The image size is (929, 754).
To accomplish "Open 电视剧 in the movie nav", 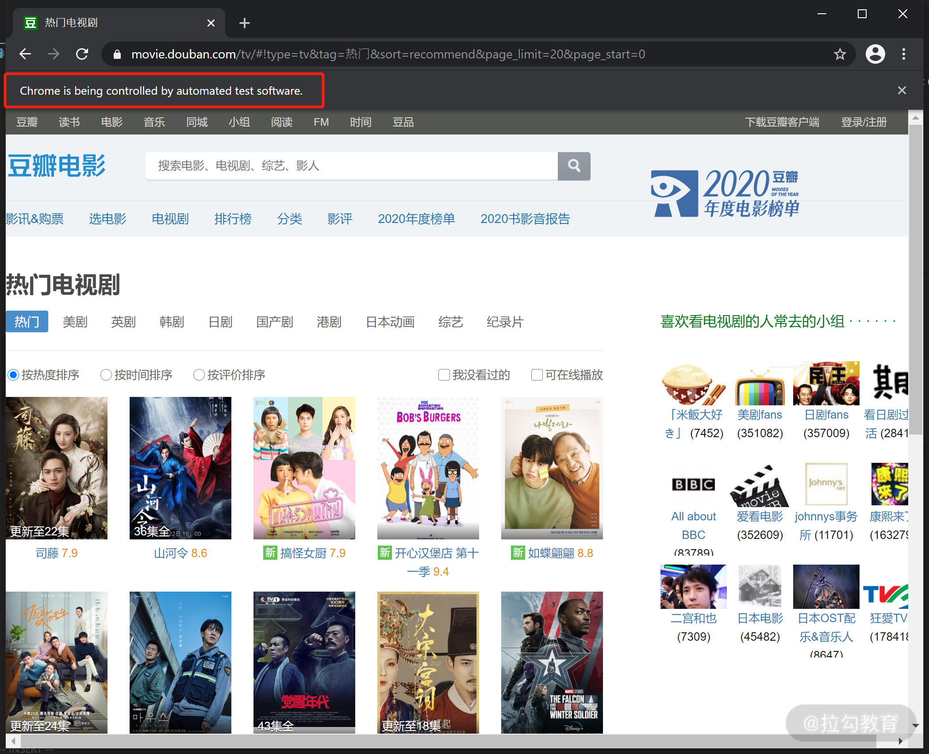I will point(170,219).
